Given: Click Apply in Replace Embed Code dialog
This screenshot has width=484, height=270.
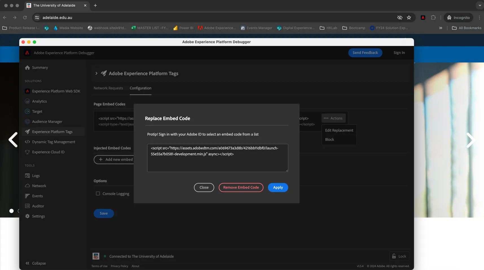Looking at the screenshot, I should 278,187.
